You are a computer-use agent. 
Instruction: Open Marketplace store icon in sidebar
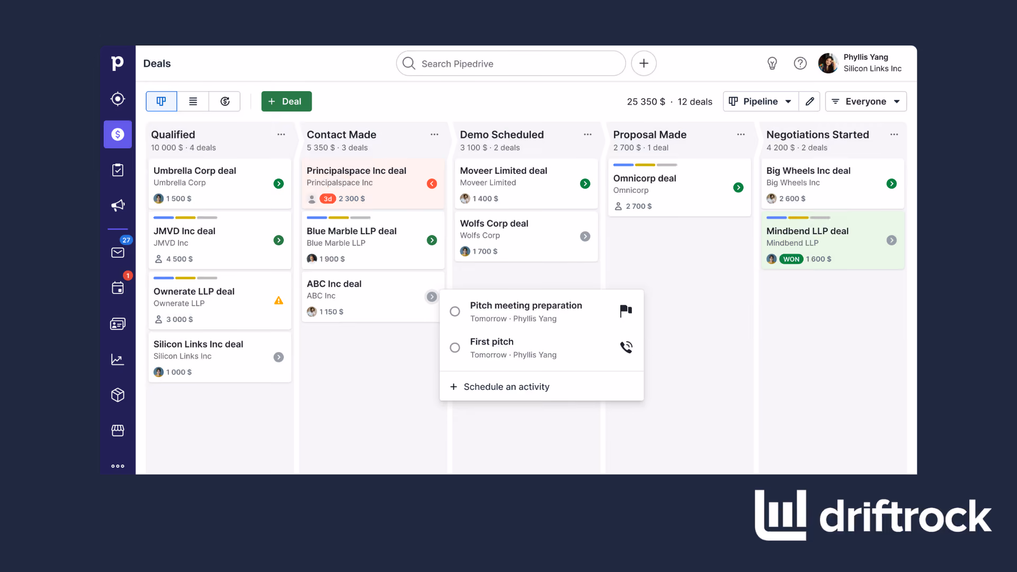coord(118,431)
